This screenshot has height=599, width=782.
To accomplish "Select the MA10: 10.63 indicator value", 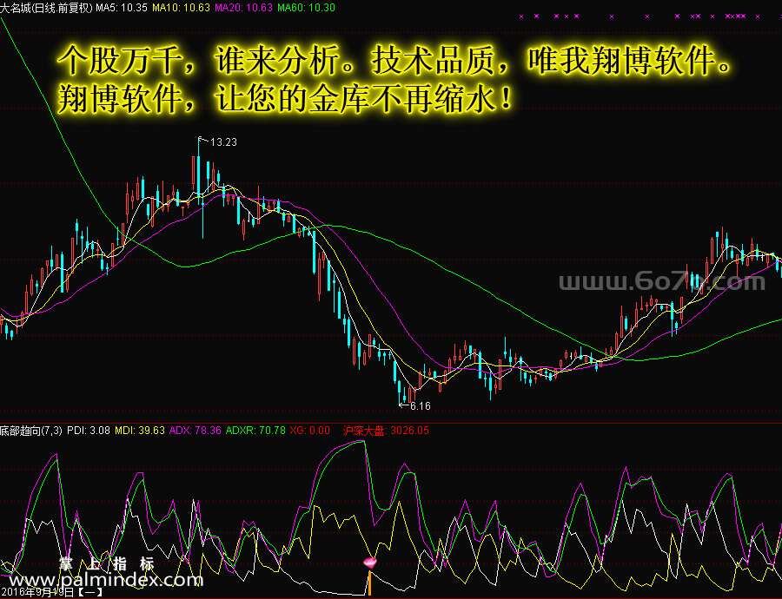I will coord(181,8).
